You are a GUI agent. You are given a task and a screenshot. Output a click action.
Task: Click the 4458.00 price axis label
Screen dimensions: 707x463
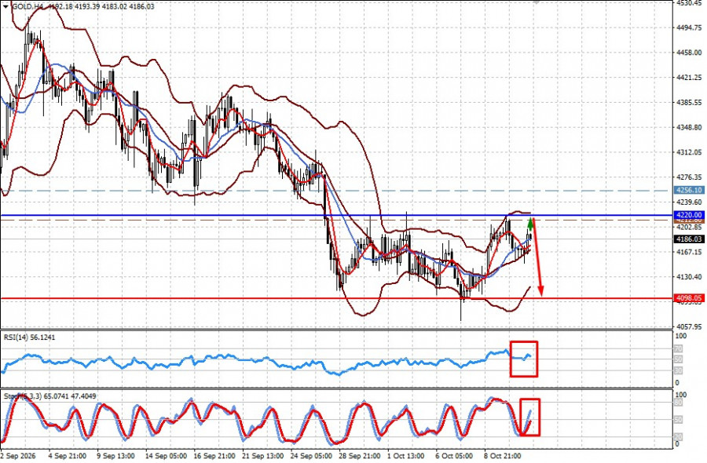690,53
